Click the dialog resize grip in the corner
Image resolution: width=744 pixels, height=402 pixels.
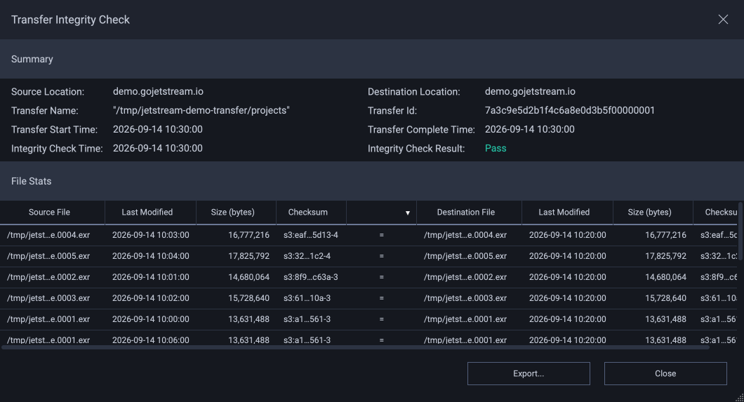click(x=740, y=398)
